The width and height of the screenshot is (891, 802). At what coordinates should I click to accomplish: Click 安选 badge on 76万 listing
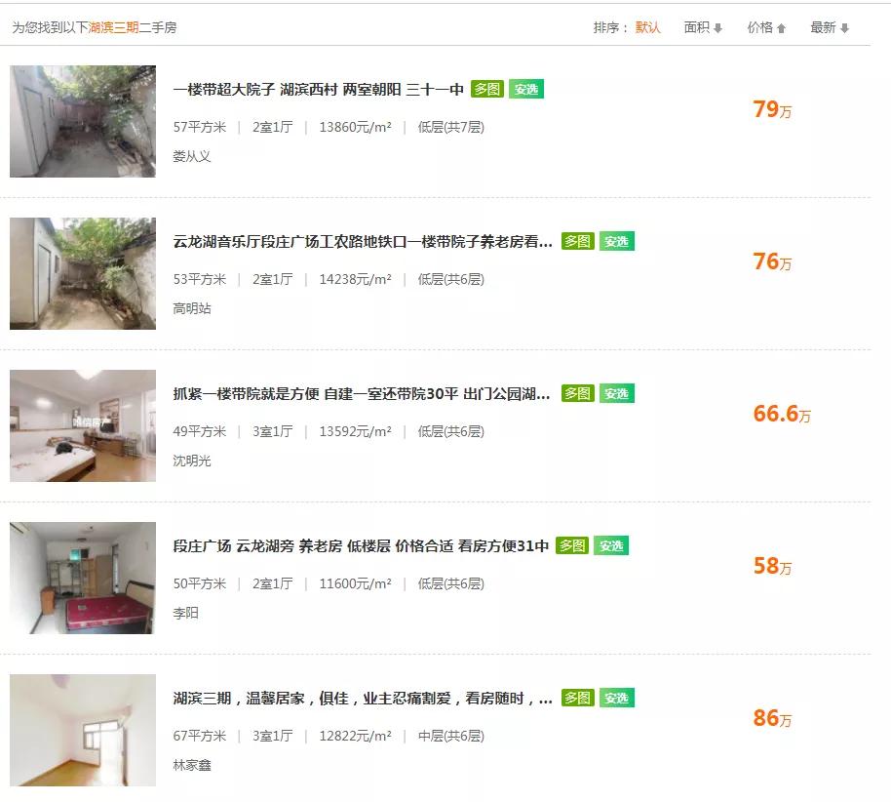tap(616, 241)
